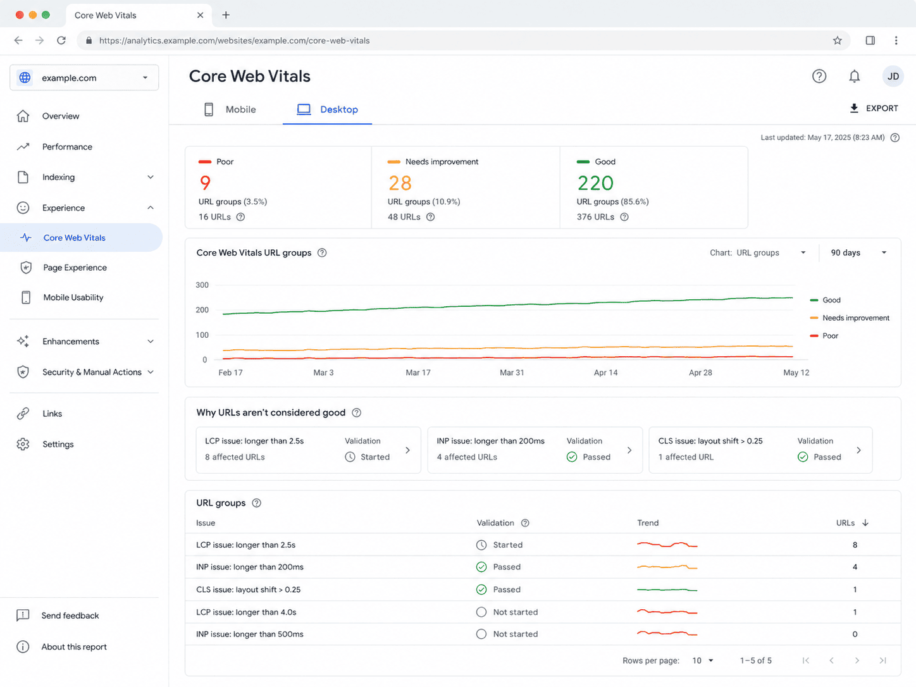Click the download icon for Export
Image resolution: width=916 pixels, height=687 pixels.
pos(854,108)
